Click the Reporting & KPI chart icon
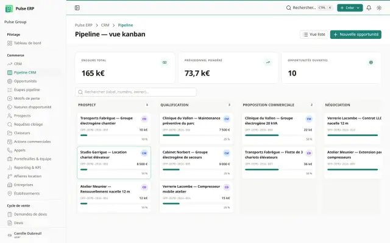This screenshot has width=390, height=243. 10,168
